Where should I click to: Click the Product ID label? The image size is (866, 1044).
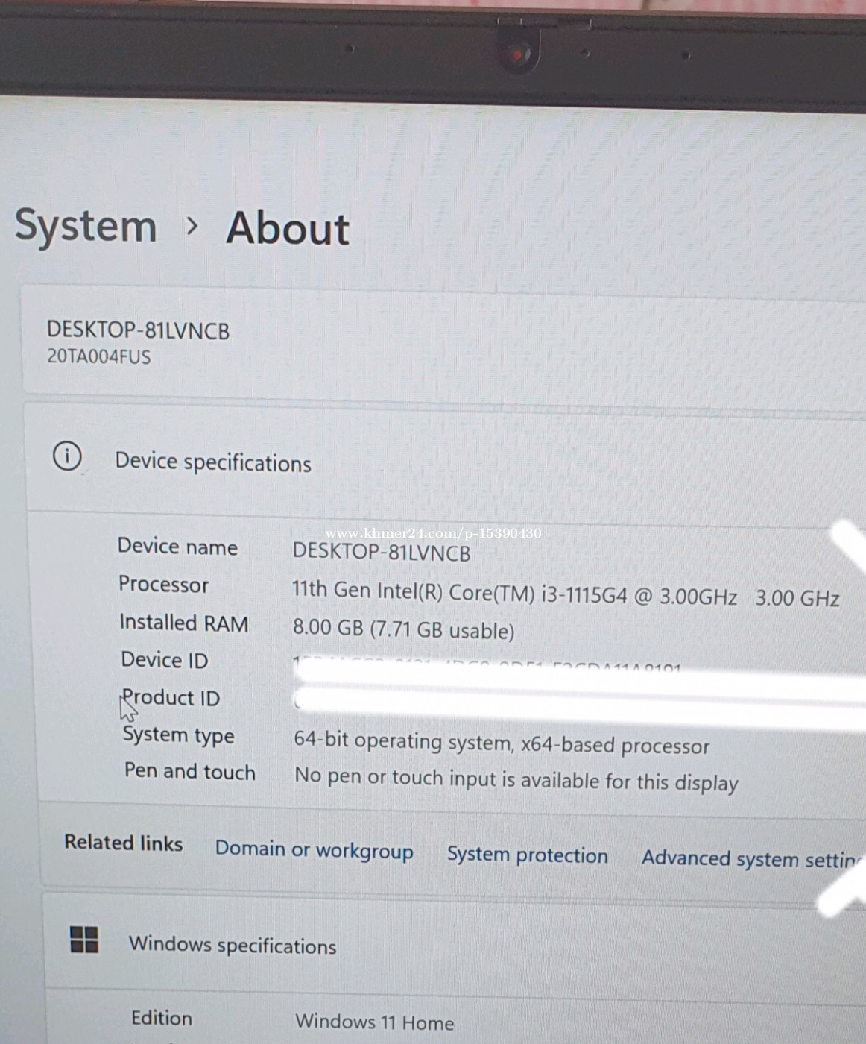171,698
